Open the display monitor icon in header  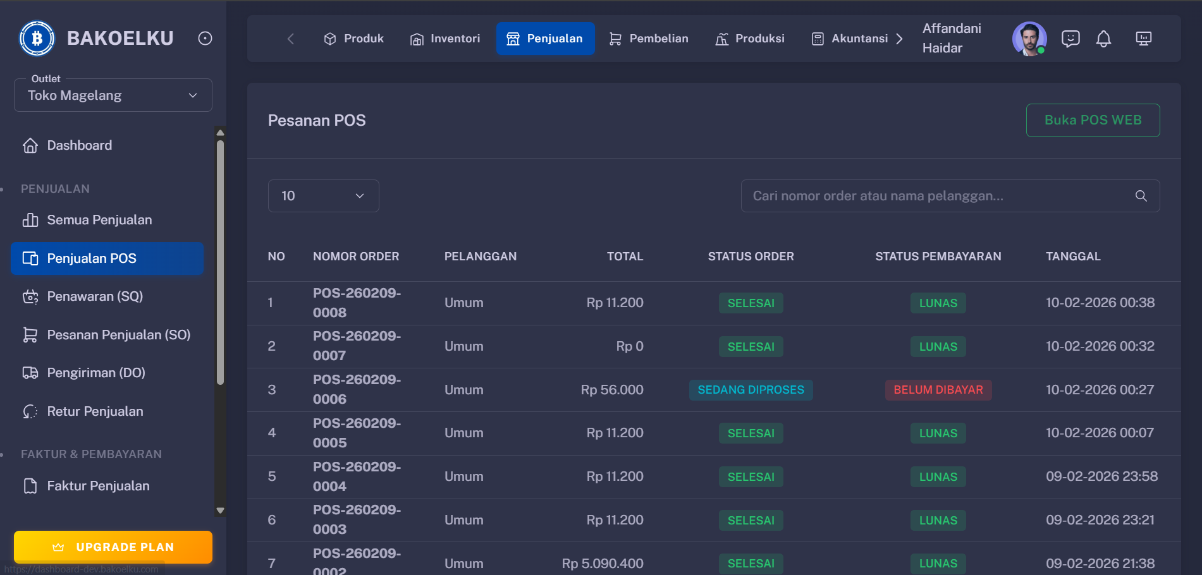point(1143,39)
